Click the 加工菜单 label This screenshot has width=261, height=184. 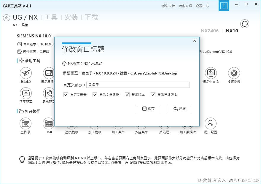tap(118, 132)
